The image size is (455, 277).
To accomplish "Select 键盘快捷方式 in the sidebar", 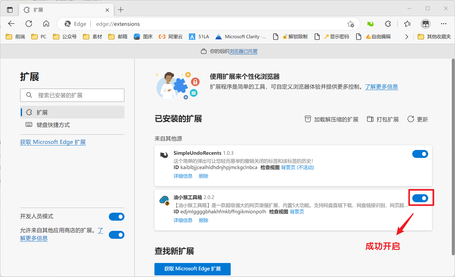I will tap(52, 124).
